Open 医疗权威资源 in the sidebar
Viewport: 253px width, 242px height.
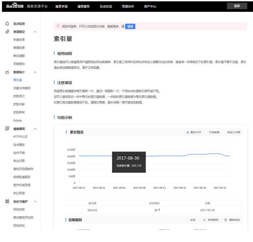click(22, 185)
